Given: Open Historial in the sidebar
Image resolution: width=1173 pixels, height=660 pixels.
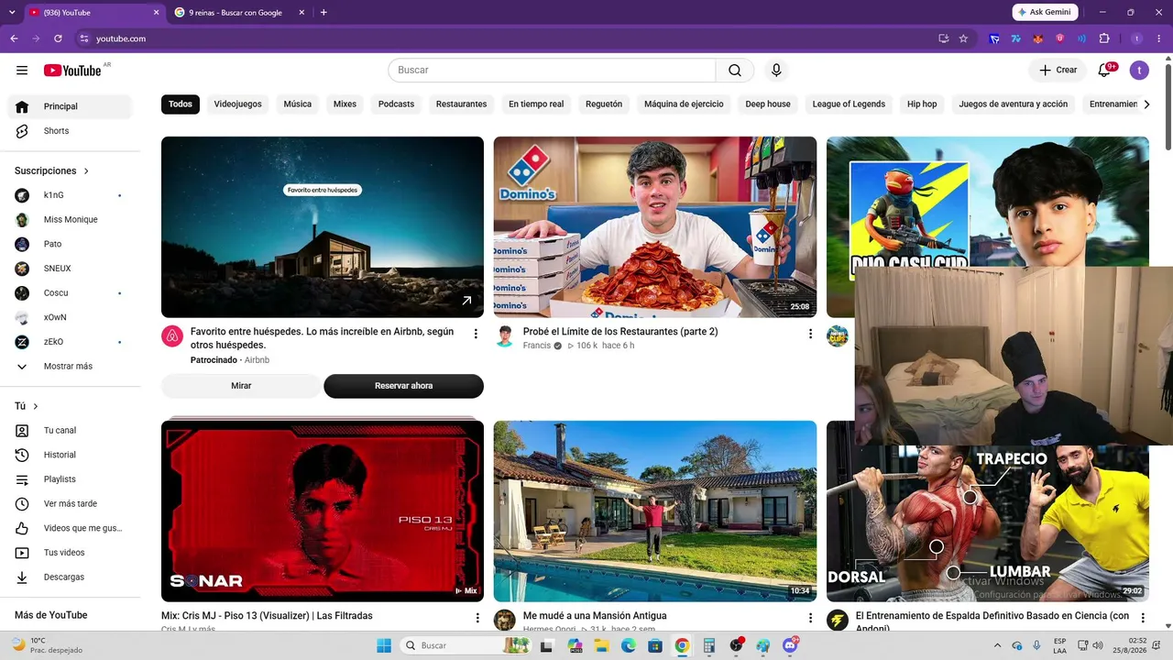Looking at the screenshot, I should 70,455.
